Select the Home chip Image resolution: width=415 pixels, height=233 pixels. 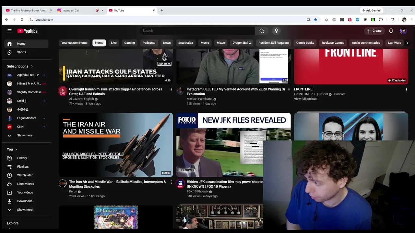click(99, 43)
